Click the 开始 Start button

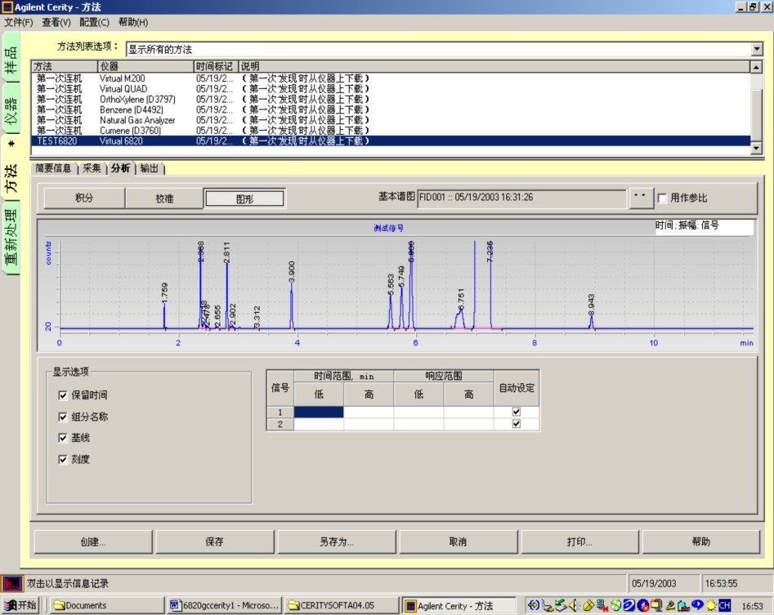[x=20, y=605]
